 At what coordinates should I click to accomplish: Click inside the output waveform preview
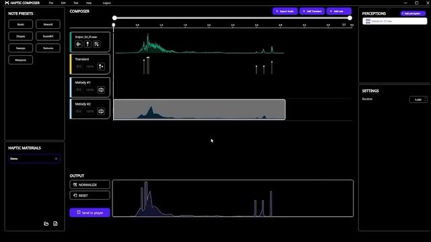pyautogui.click(x=233, y=198)
